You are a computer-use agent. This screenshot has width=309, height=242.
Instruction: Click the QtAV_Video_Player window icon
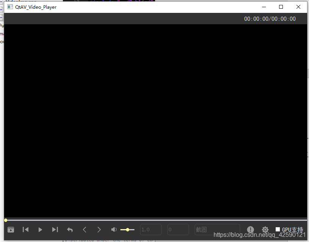[10, 7]
